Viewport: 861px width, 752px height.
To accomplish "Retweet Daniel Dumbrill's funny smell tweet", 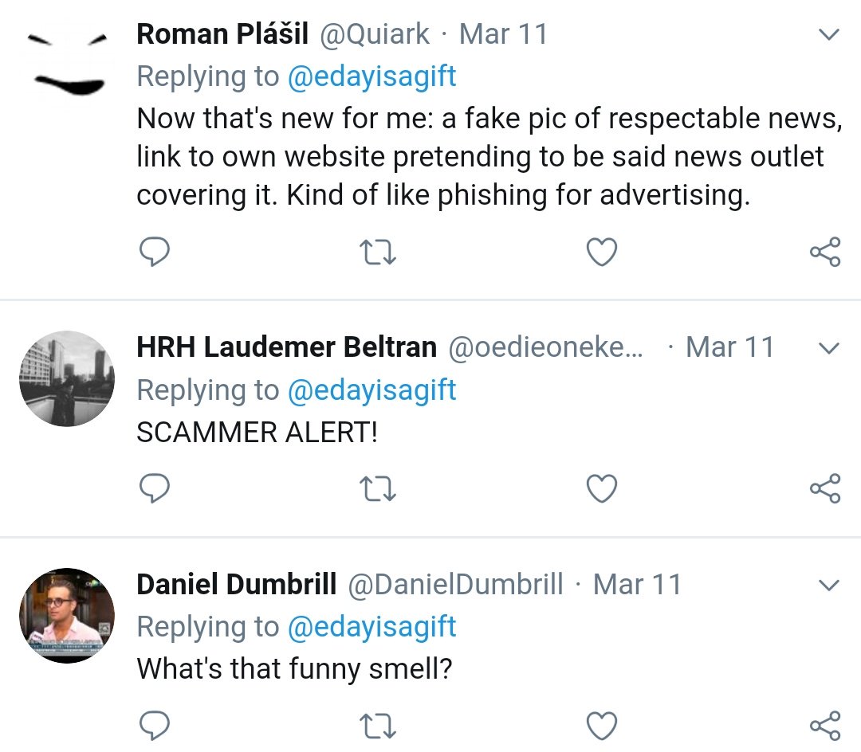I will 378,727.
